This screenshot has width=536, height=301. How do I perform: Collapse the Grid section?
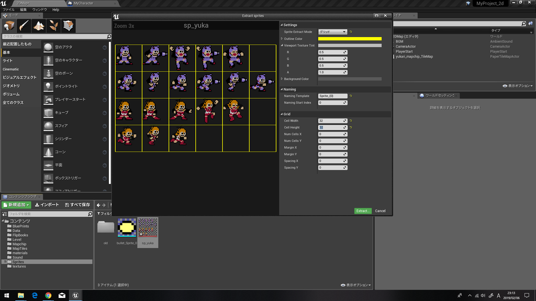tap(282, 114)
